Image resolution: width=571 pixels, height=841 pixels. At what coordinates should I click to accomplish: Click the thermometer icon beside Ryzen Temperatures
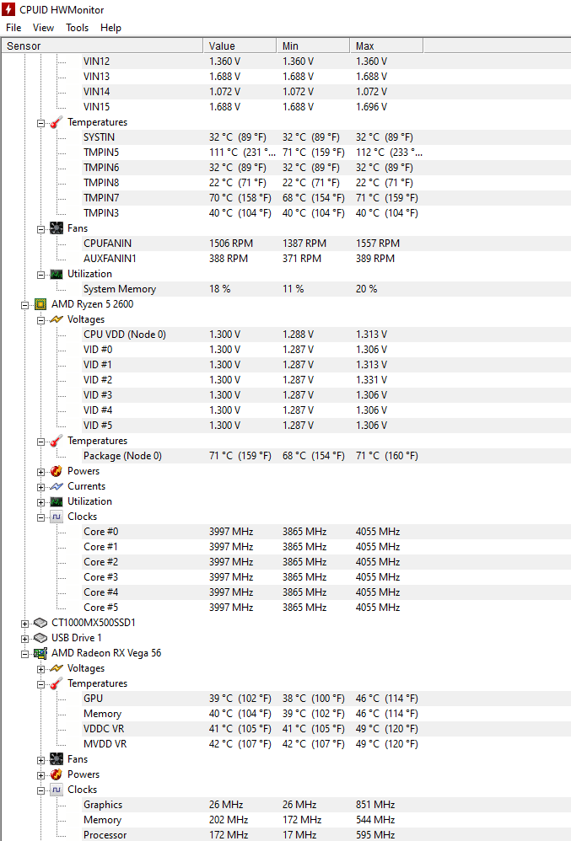(57, 441)
